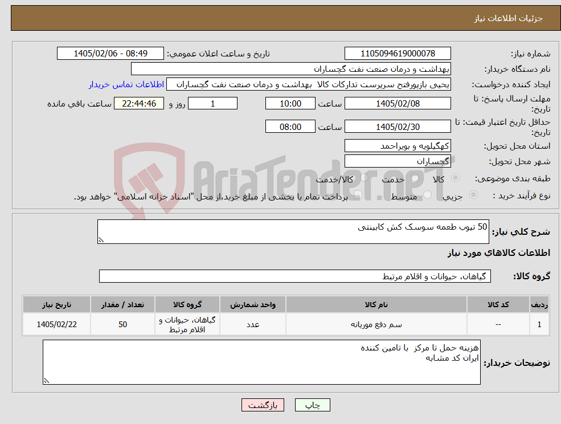Click the تعداد / مقدار column header
The height and width of the screenshot is (424, 561).
tap(122, 305)
